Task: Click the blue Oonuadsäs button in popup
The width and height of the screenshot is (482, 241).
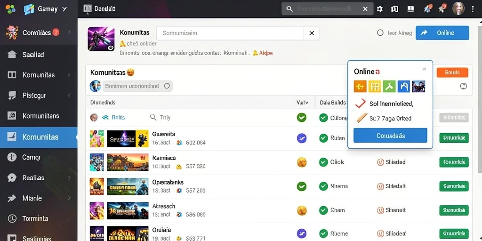Action: tap(390, 136)
